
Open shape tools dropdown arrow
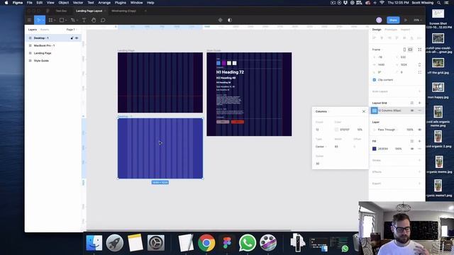[x=66, y=21]
